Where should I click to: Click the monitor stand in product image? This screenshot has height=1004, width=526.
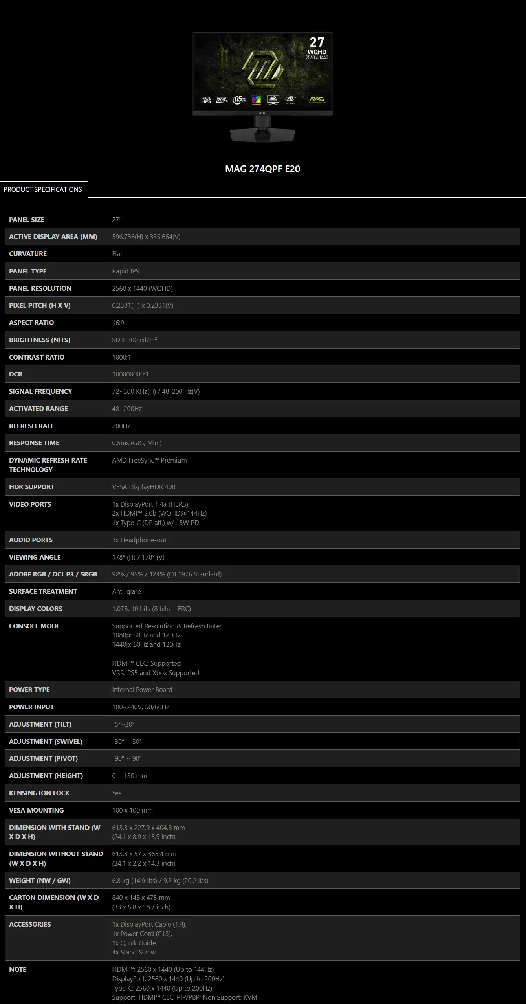(262, 134)
